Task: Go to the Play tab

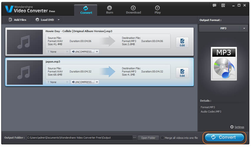Action: point(157,10)
